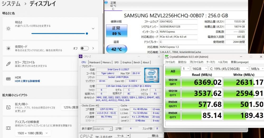Image resolution: width=264 pixels, height=138 pixels.
Task: Open the MB/s unit dropdown
Action: click(x=257, y=68)
